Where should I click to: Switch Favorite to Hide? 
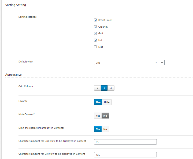tap(107, 102)
